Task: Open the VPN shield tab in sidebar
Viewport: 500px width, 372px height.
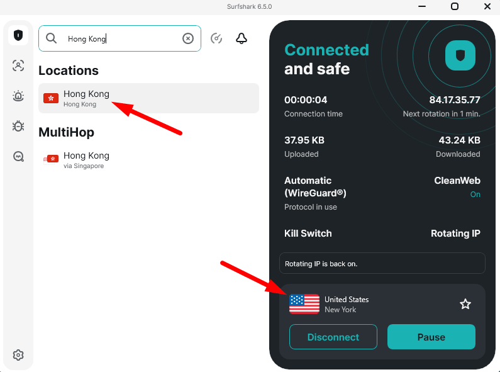Action: click(x=18, y=35)
